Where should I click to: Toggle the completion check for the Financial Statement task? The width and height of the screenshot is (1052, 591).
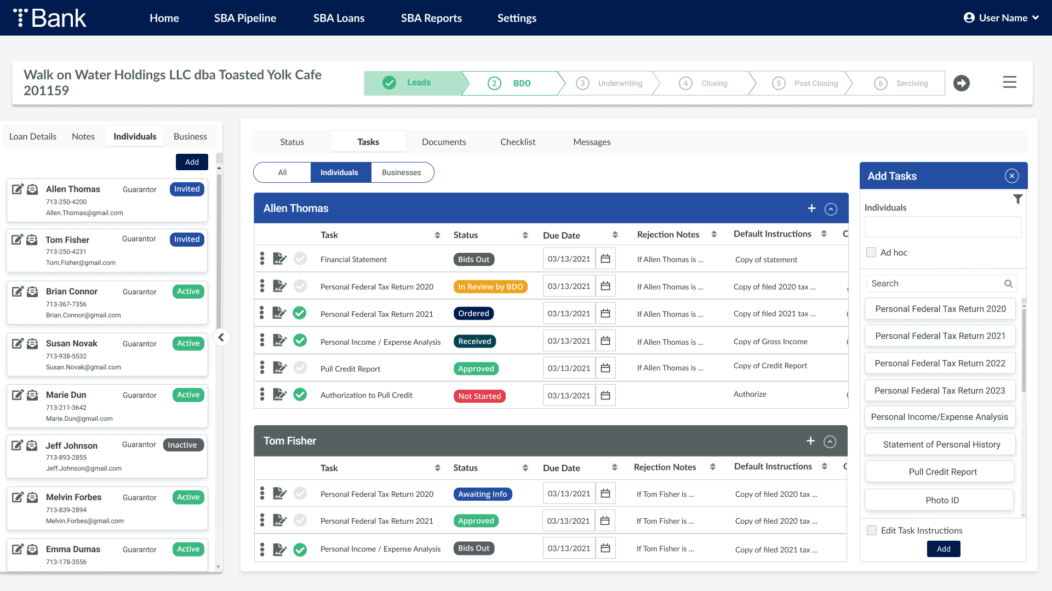tap(300, 259)
